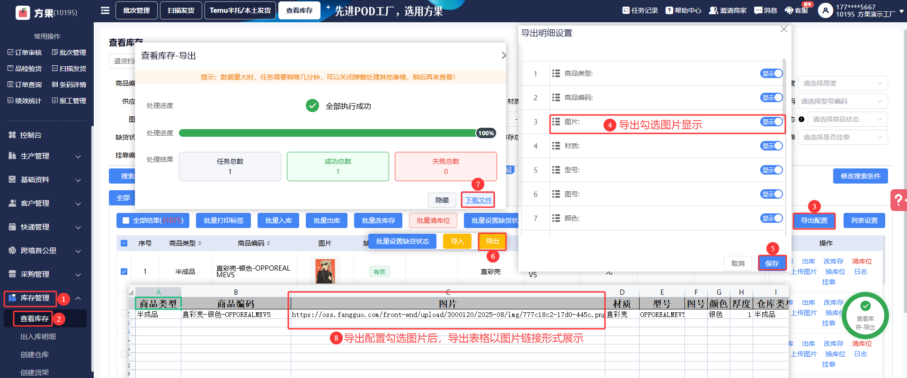The image size is (907, 378).
Task: Click the 方果 logo icon
Action: [x=23, y=13]
